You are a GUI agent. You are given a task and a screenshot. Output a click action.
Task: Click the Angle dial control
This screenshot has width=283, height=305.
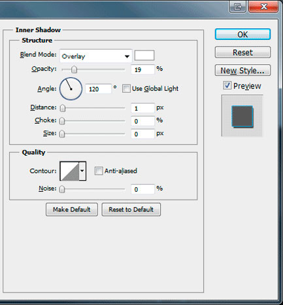71,89
